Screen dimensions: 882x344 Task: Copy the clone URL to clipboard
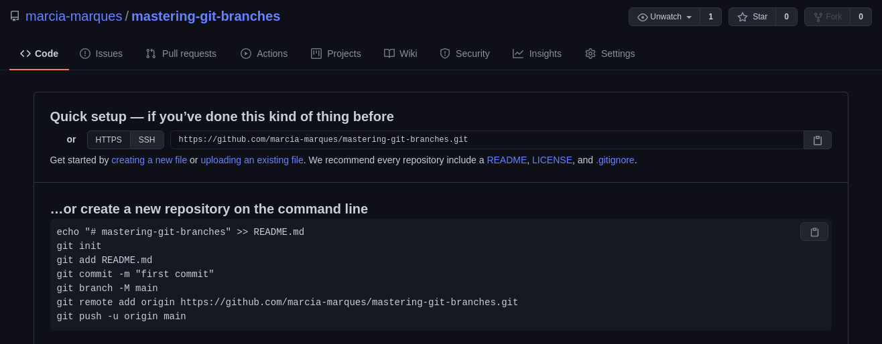click(818, 140)
